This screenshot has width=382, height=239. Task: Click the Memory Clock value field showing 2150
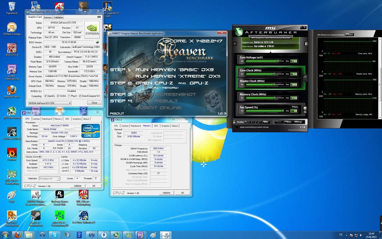[294, 98]
